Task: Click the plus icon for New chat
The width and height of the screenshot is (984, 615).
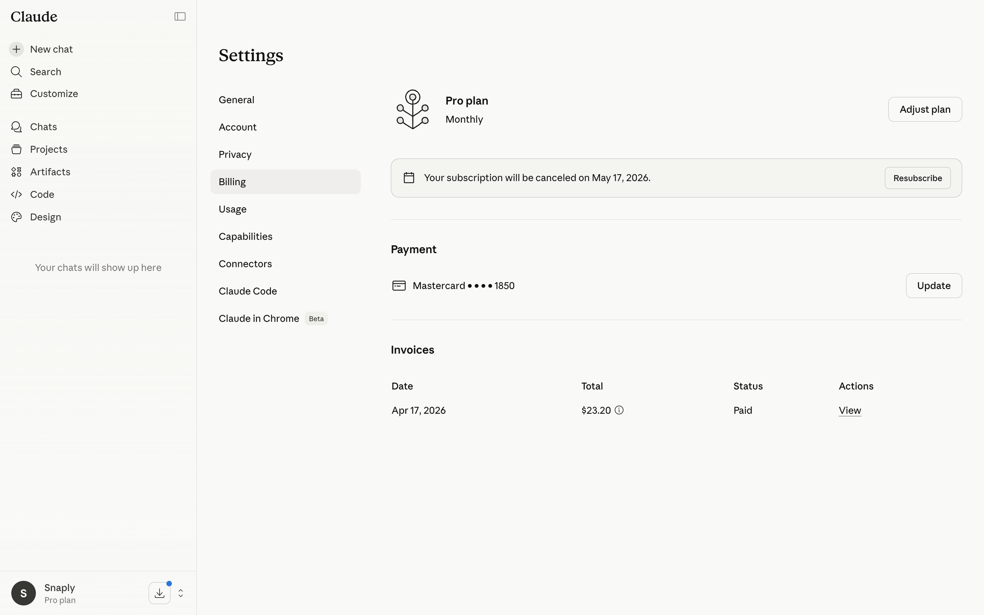Action: pos(16,49)
